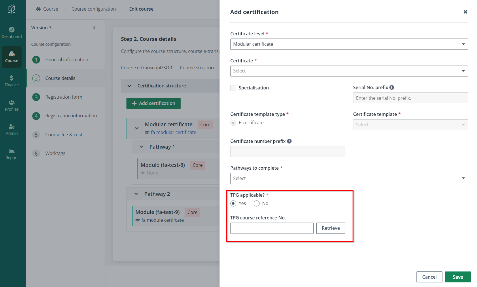Open the Course sidebar section
This screenshot has height=287, width=477.
click(x=12, y=57)
